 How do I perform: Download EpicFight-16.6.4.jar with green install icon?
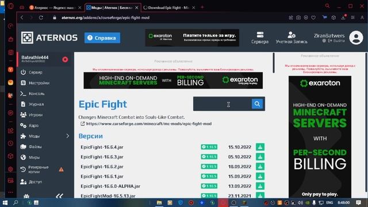(x=260, y=147)
